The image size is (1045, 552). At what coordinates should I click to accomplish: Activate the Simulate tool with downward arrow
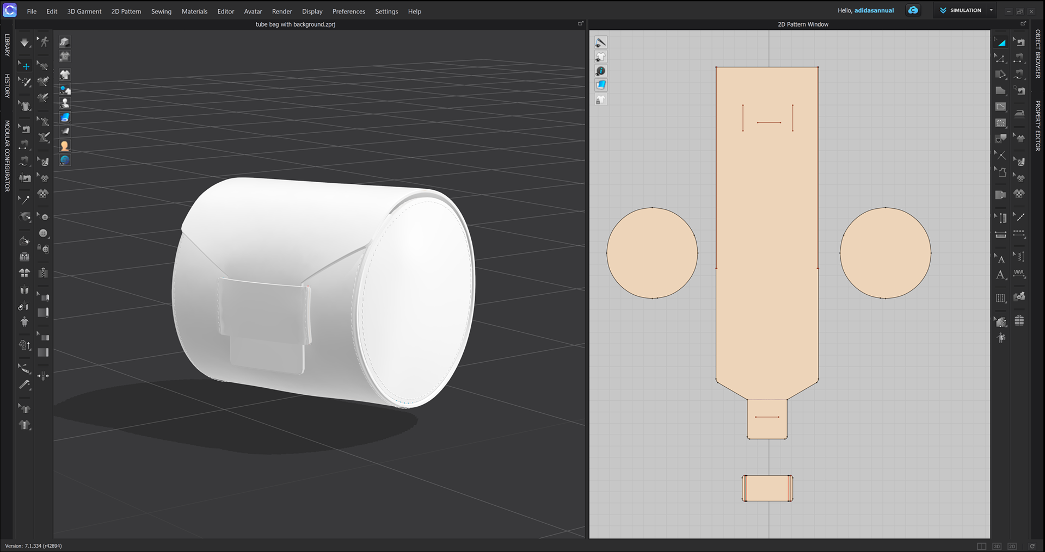point(24,41)
